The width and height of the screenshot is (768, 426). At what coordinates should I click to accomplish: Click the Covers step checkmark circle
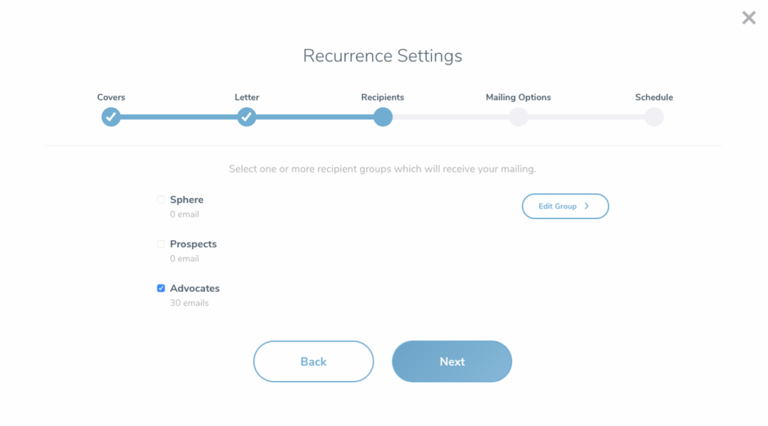point(111,117)
